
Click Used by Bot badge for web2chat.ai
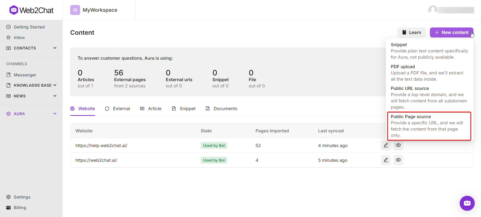pos(214,160)
